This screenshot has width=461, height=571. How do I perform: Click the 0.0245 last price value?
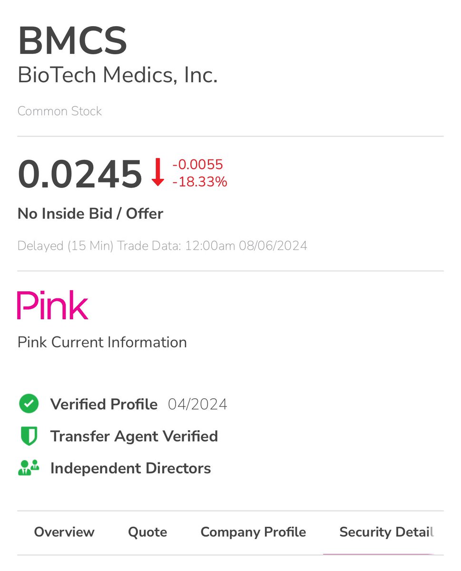[x=80, y=174]
